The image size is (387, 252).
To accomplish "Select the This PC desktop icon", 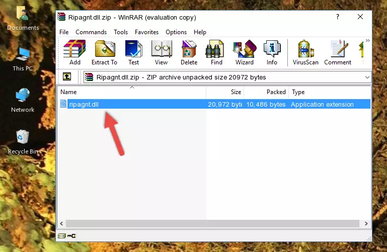I will pyautogui.click(x=23, y=59).
